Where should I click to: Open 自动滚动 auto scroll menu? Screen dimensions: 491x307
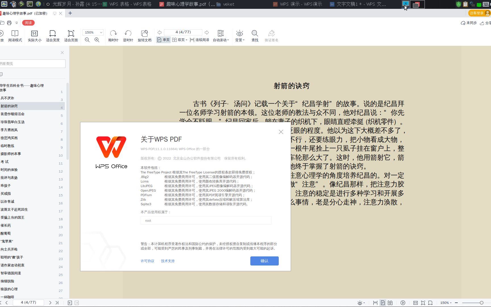[221, 36]
